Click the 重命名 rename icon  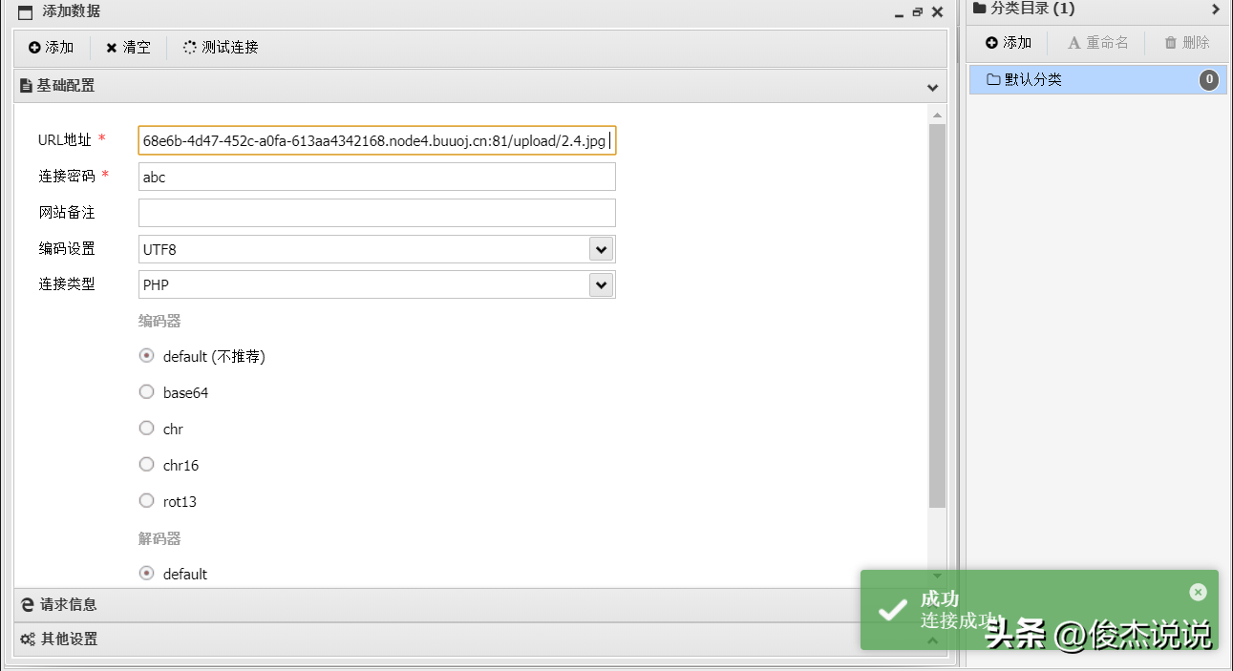[1074, 43]
